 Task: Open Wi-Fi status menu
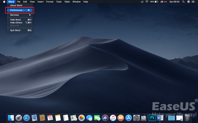(x=147, y=2)
